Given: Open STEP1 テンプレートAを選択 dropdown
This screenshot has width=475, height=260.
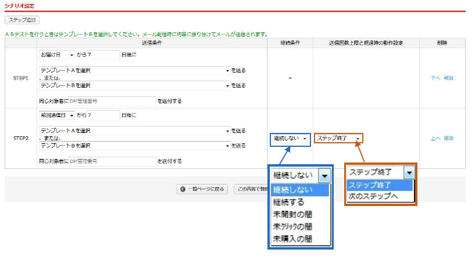Looking at the screenshot, I should point(135,70).
